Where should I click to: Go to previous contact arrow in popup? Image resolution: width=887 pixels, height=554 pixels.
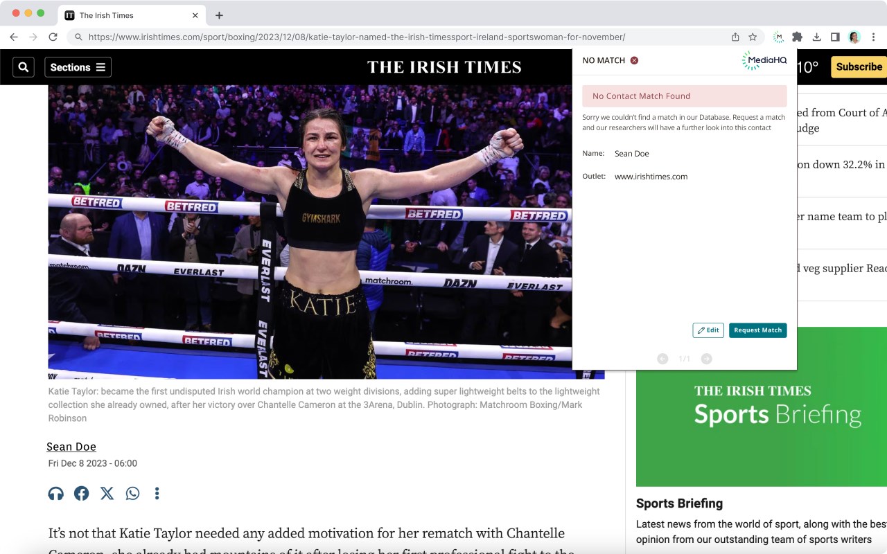(662, 359)
